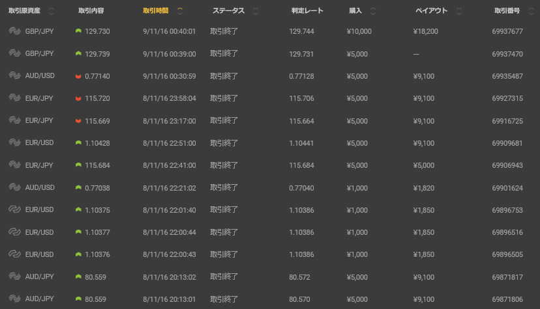Sort by the 取引原資産 column arrow
Screen dimensions: 540x309
tap(52, 11)
